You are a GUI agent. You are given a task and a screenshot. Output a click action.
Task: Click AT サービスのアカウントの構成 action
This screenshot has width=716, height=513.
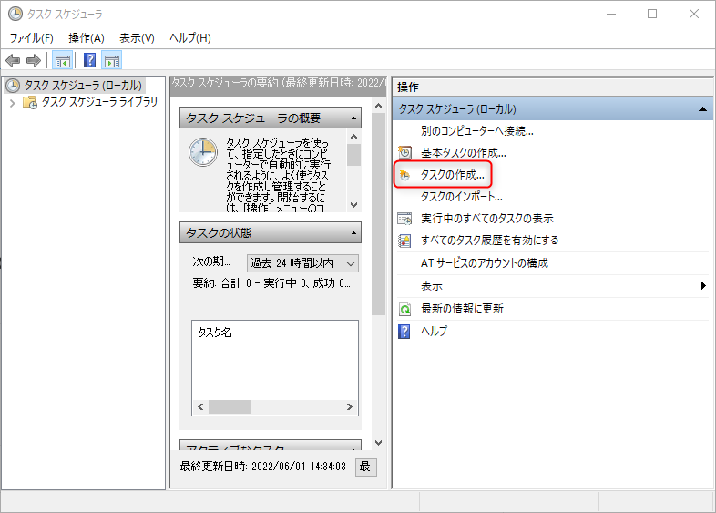click(x=484, y=263)
